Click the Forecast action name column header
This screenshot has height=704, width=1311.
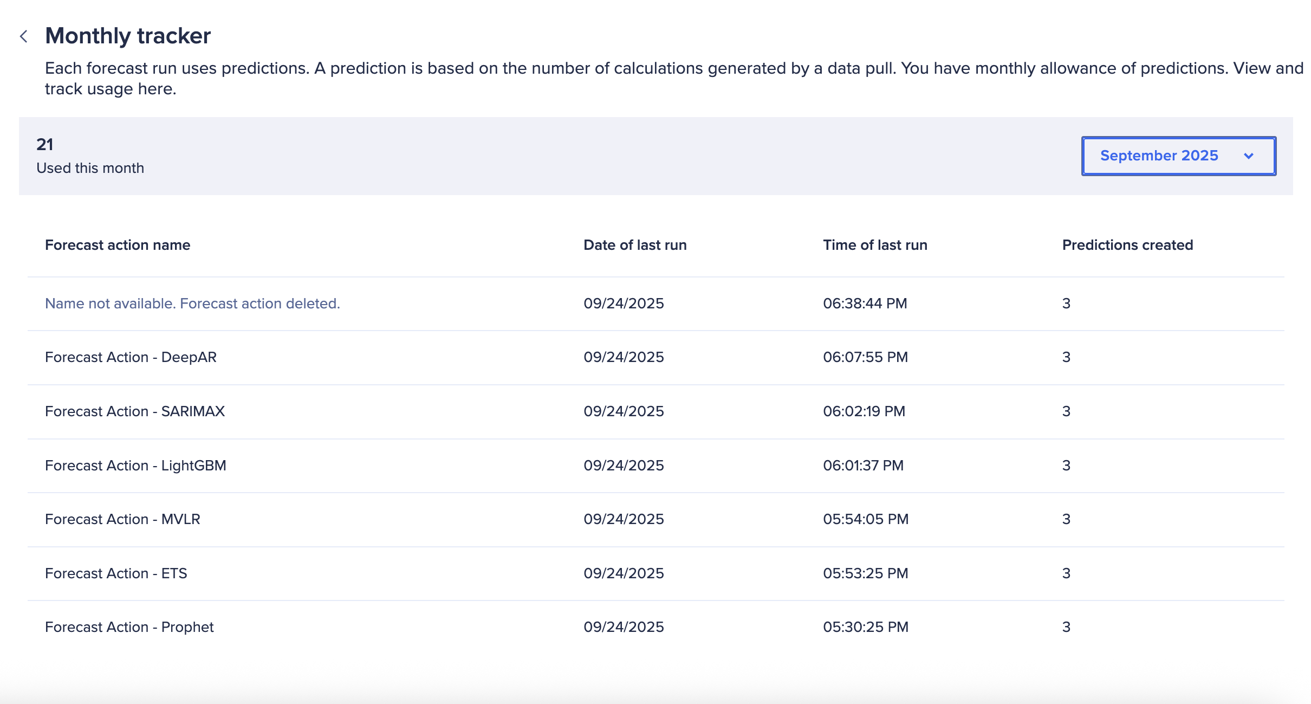[x=118, y=245]
